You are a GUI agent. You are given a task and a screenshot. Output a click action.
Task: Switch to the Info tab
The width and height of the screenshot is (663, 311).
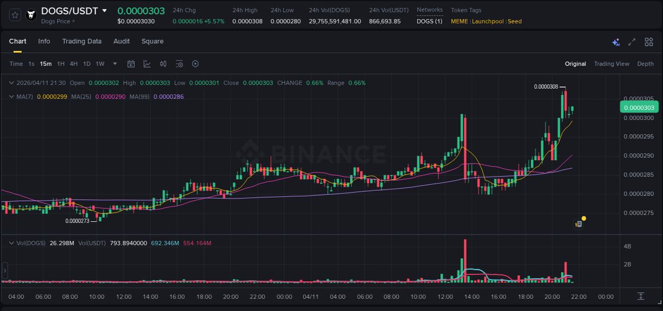point(44,41)
